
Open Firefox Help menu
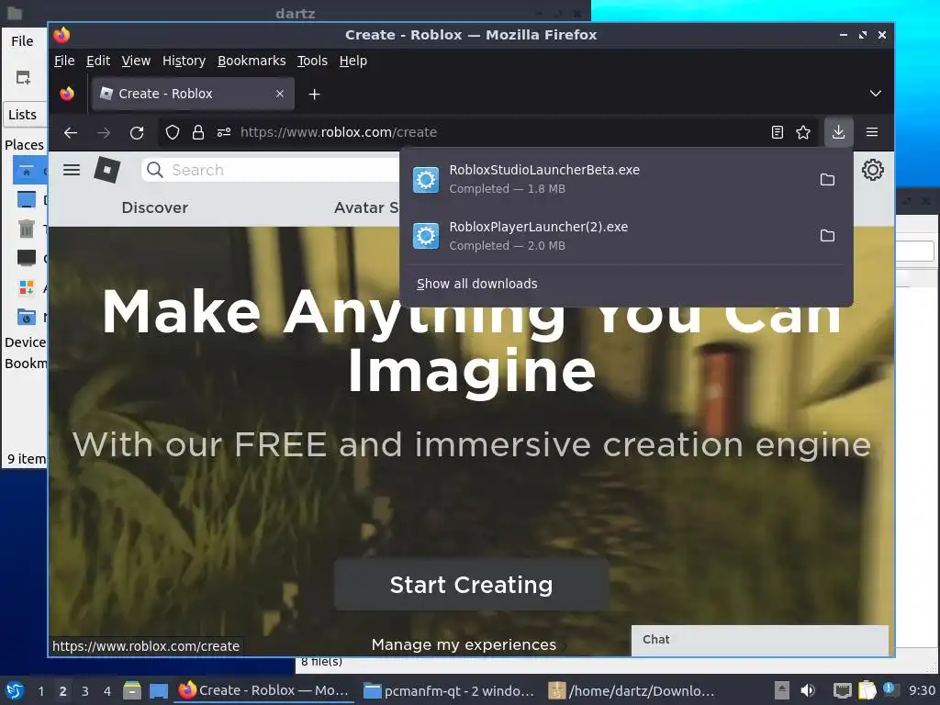pyautogui.click(x=352, y=61)
